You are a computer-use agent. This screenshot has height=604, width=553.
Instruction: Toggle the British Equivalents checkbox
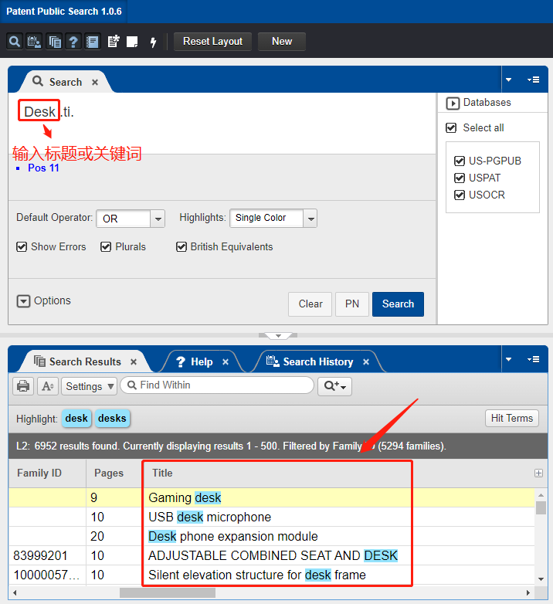[182, 247]
